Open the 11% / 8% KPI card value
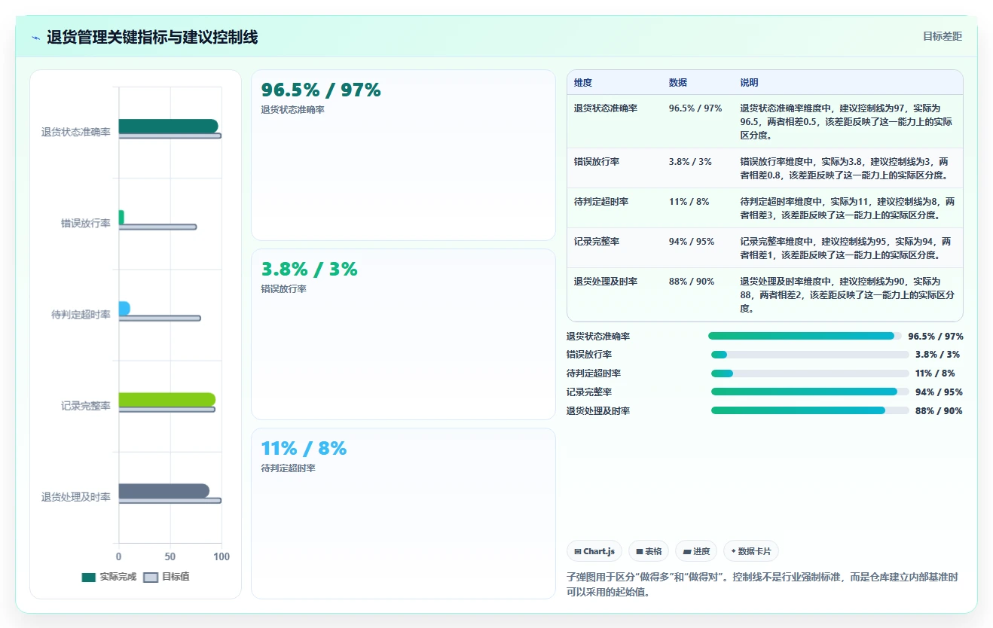The height and width of the screenshot is (628, 993). click(304, 449)
